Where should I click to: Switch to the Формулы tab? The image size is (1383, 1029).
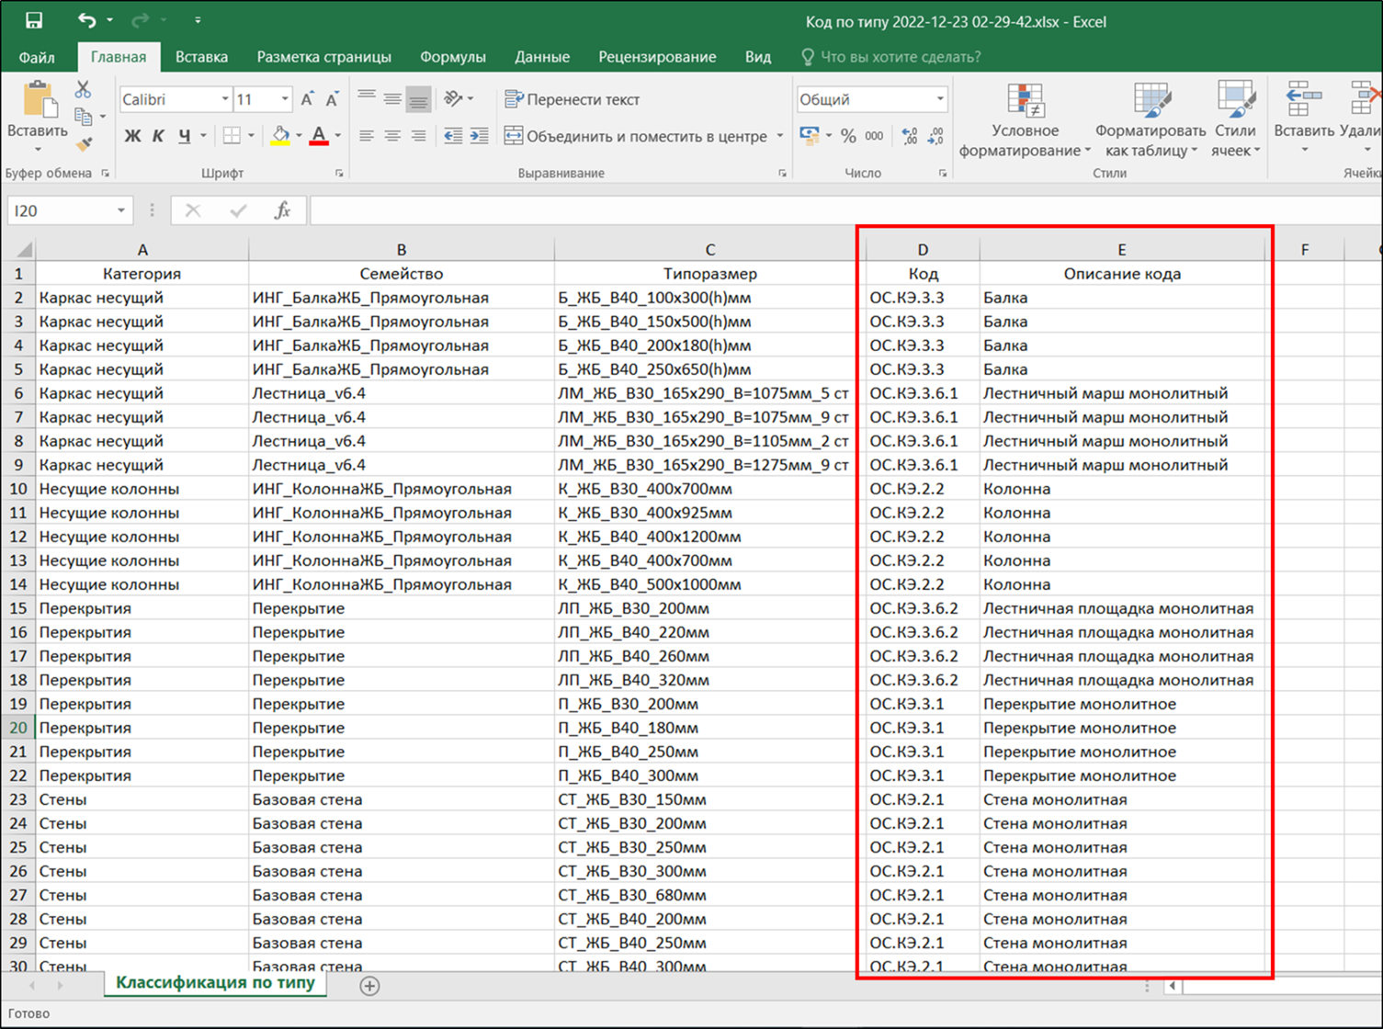(x=452, y=57)
